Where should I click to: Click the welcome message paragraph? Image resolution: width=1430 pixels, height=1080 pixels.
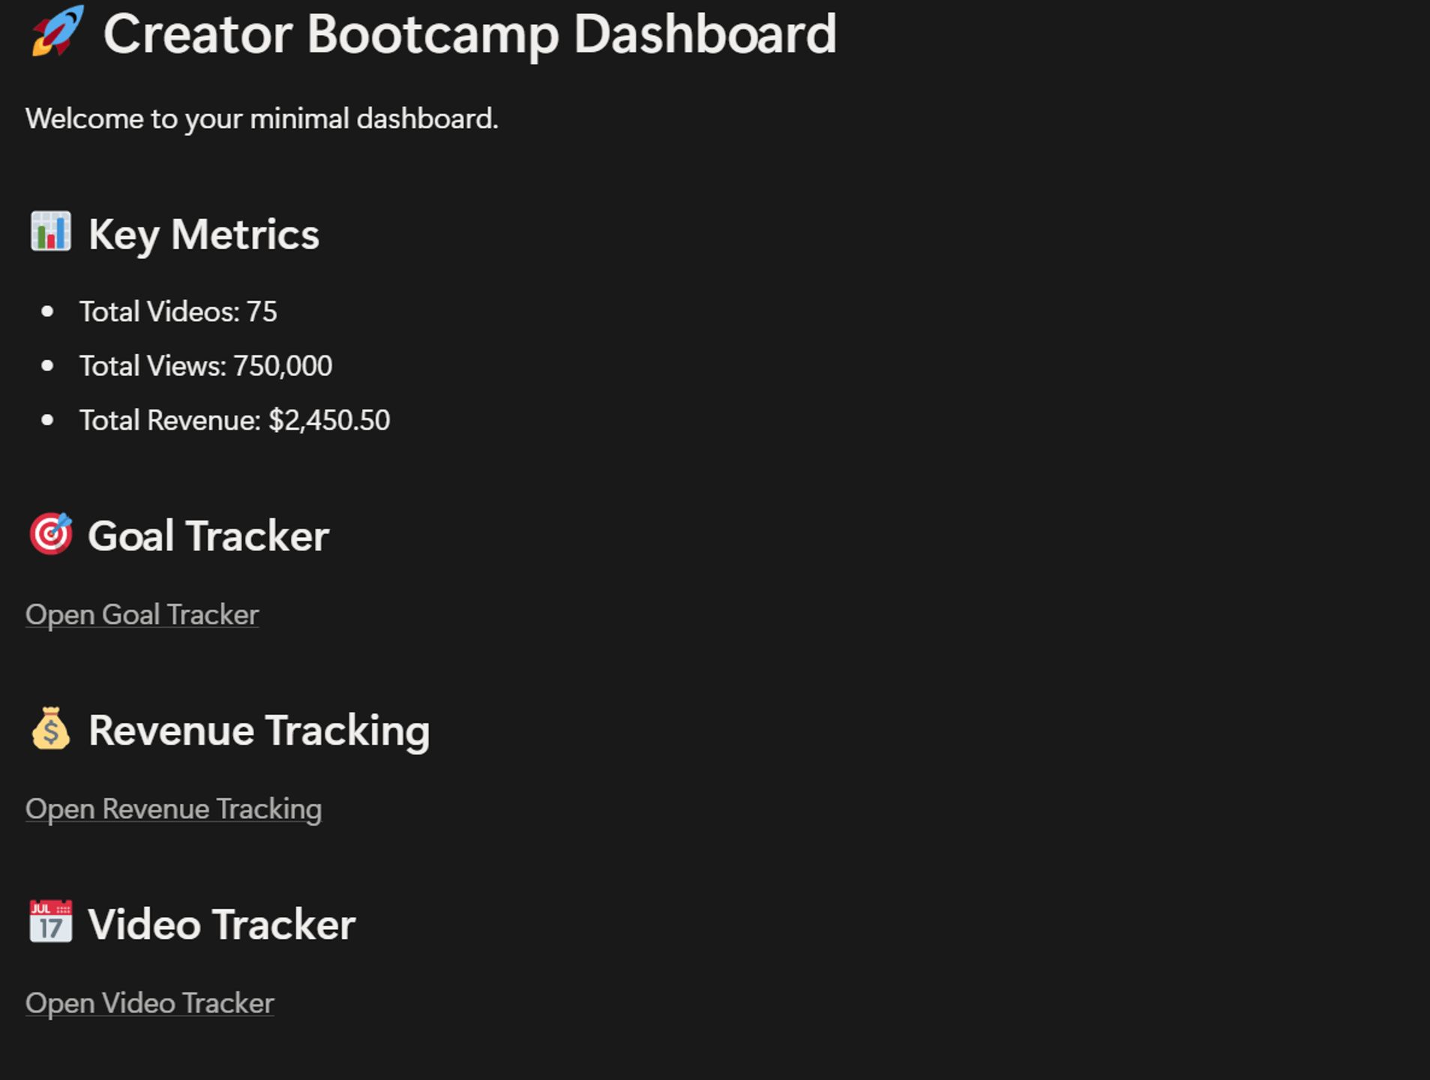tap(262, 119)
